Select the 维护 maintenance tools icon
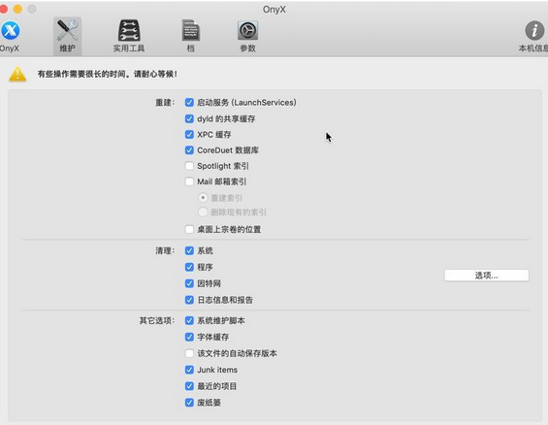548x425 pixels. tap(68, 30)
